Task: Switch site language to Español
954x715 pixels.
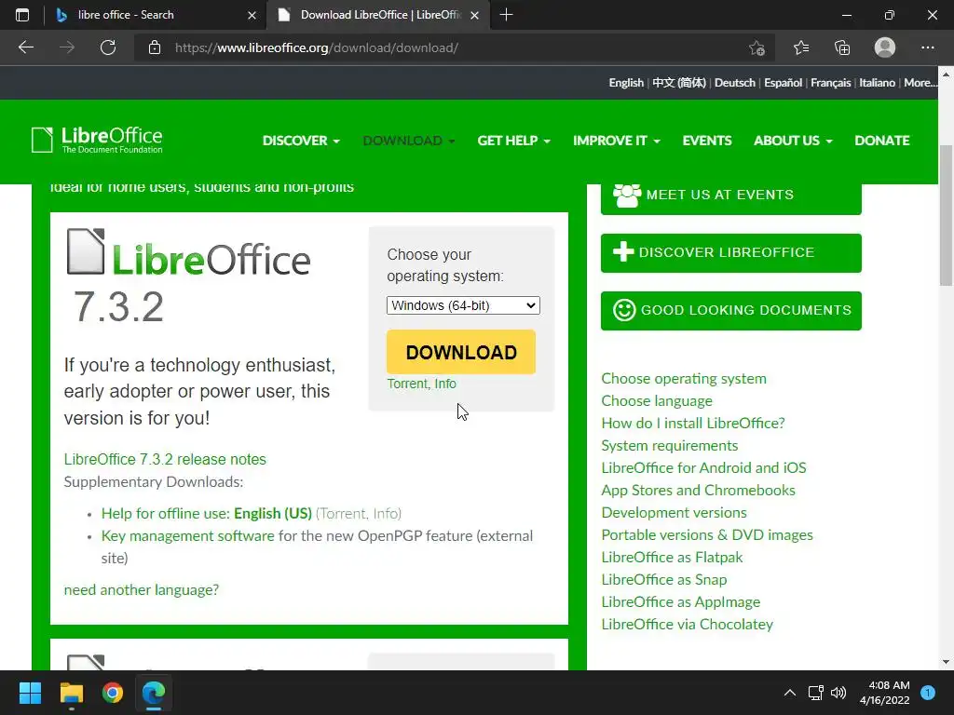Action: (783, 83)
